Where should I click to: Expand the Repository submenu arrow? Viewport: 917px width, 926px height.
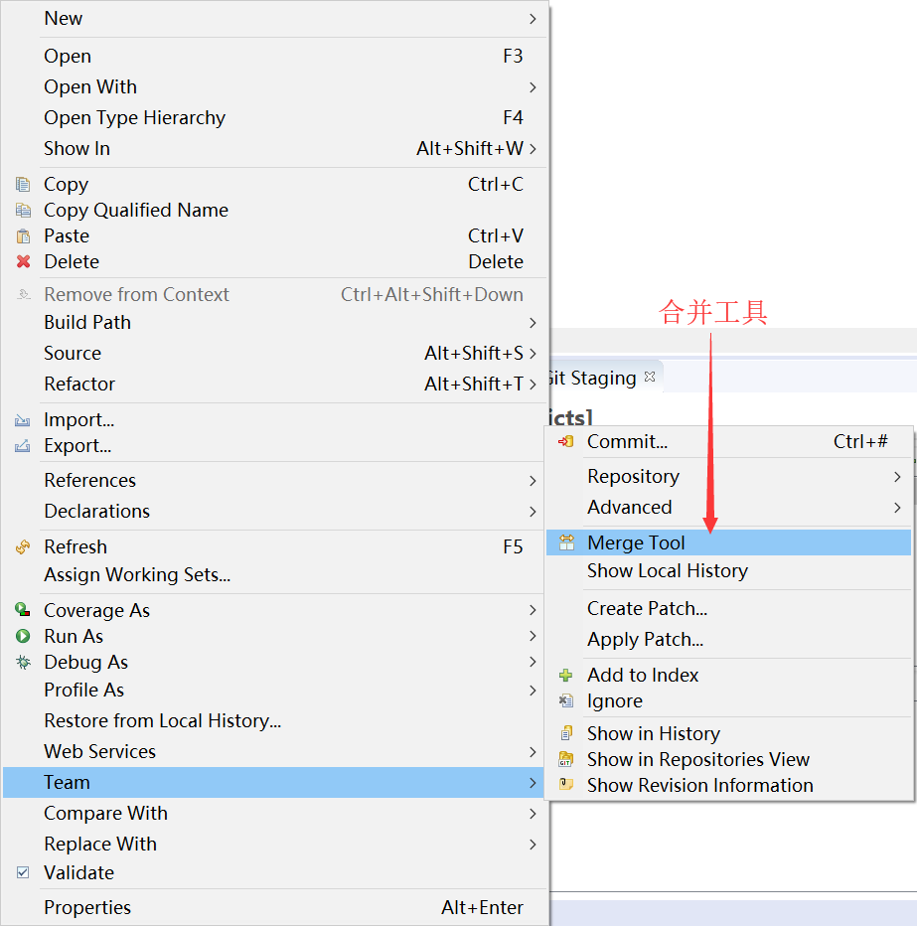[897, 477]
